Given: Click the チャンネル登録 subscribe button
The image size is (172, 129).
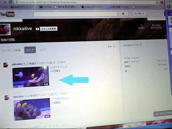Looking at the screenshot, I should [x=49, y=29].
